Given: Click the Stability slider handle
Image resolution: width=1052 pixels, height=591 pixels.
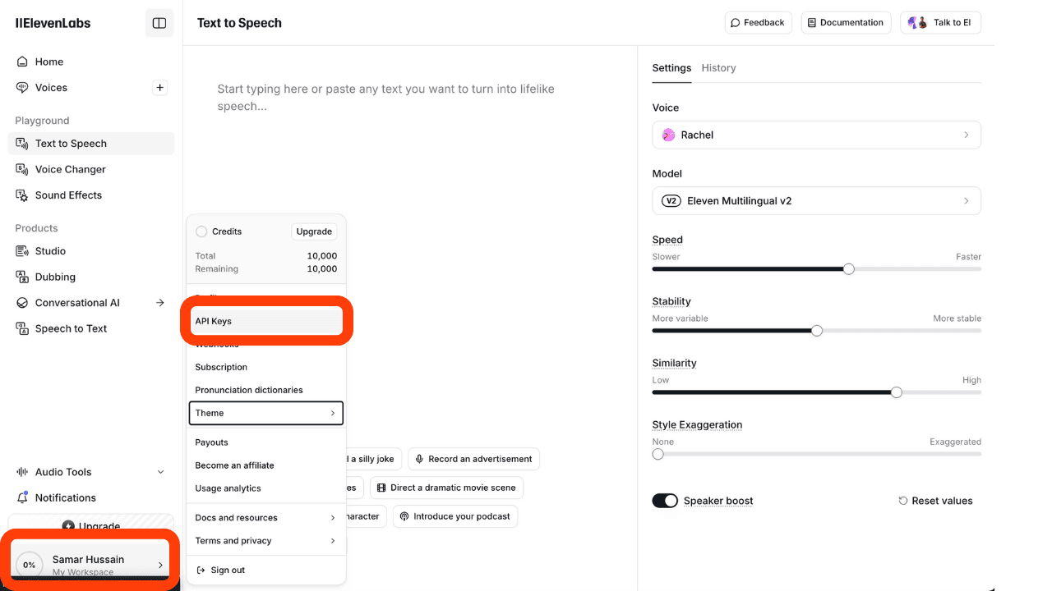Looking at the screenshot, I should [816, 331].
